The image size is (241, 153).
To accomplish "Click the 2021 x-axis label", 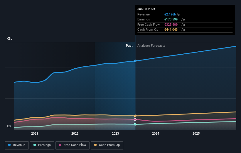I will (35, 134).
